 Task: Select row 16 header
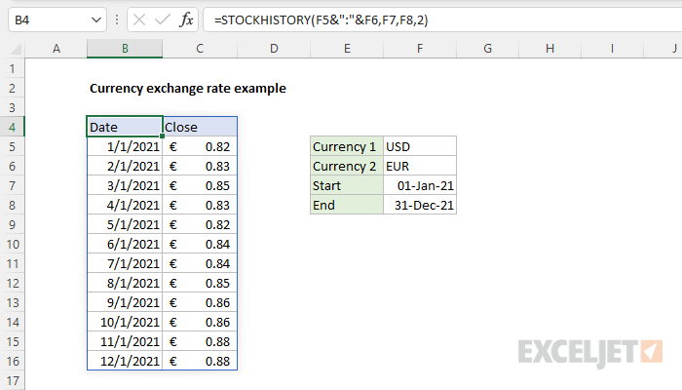(x=12, y=361)
